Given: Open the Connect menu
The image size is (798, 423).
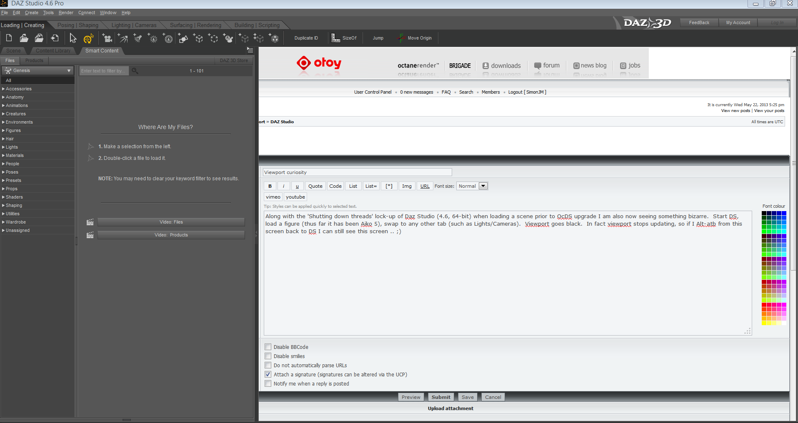Looking at the screenshot, I should 87,13.
